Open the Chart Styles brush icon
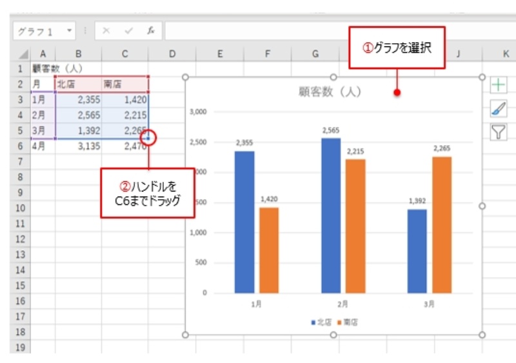 tap(498, 108)
